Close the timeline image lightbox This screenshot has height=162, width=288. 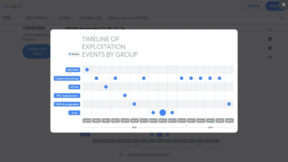(x=283, y=5)
